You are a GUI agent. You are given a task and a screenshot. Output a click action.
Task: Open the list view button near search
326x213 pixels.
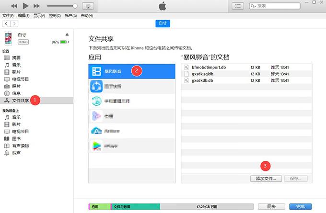click(x=238, y=6)
